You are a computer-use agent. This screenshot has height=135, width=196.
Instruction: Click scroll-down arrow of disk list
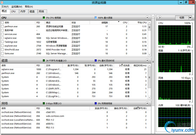click(x=149, y=97)
